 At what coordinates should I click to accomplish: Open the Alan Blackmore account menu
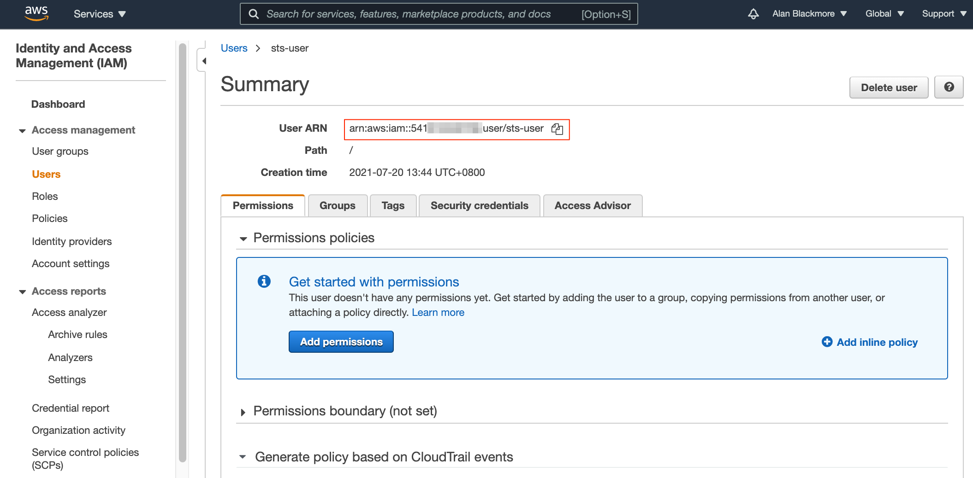coord(809,14)
